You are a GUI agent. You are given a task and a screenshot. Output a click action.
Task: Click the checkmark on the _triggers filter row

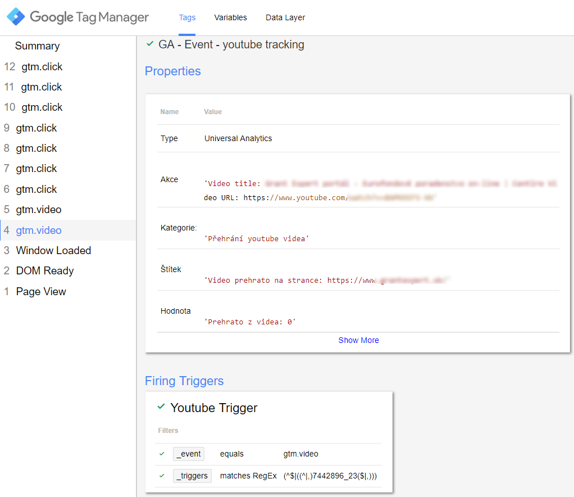162,476
